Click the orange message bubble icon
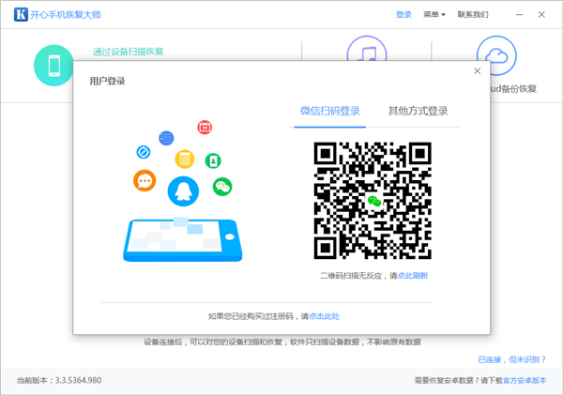Viewport: 563px width, 395px height. (x=145, y=181)
